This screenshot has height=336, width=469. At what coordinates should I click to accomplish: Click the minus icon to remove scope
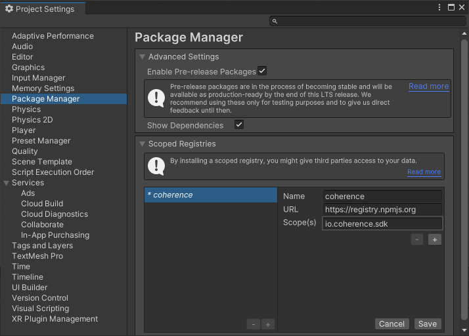[417, 240]
